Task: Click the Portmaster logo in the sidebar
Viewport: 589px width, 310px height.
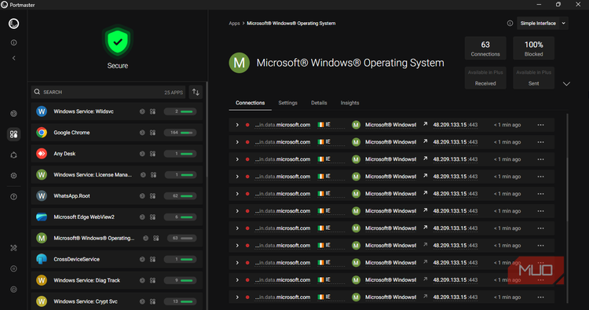Action: pyautogui.click(x=13, y=24)
